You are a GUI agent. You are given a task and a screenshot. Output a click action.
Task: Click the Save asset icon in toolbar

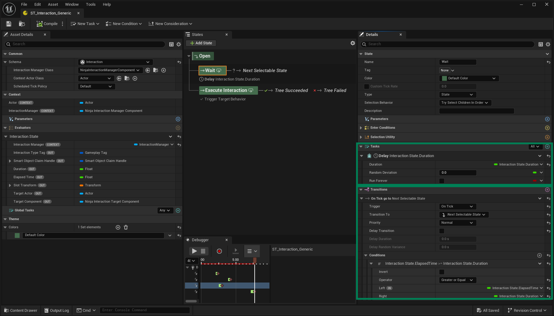pyautogui.click(x=9, y=24)
